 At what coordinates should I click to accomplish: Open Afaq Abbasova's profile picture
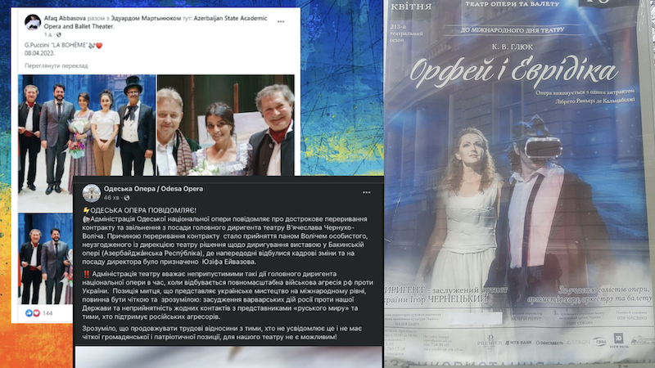pos(33,22)
